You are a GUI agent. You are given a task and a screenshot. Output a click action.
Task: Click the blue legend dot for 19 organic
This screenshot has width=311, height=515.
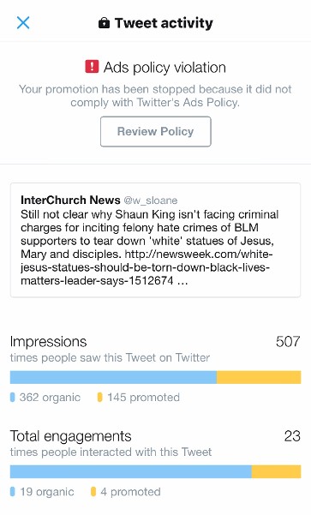coord(13,492)
